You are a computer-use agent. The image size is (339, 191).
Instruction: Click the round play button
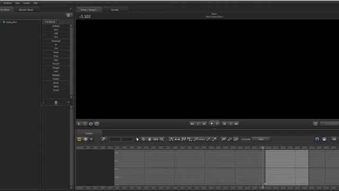pyautogui.click(x=211, y=124)
